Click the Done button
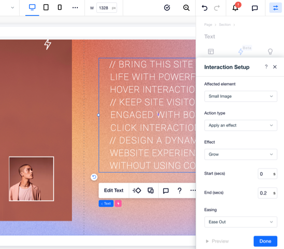 (265, 241)
